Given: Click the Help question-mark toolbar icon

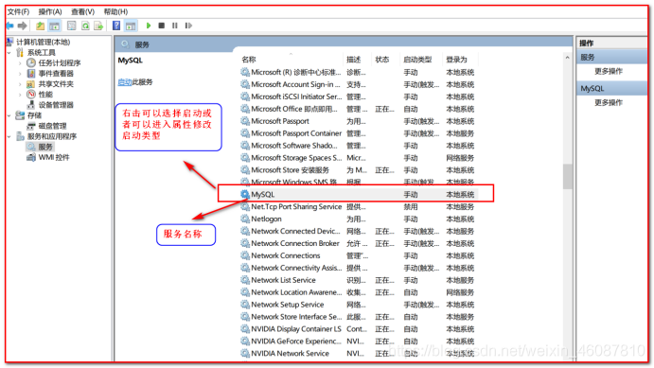Looking at the screenshot, I should pos(116,26).
